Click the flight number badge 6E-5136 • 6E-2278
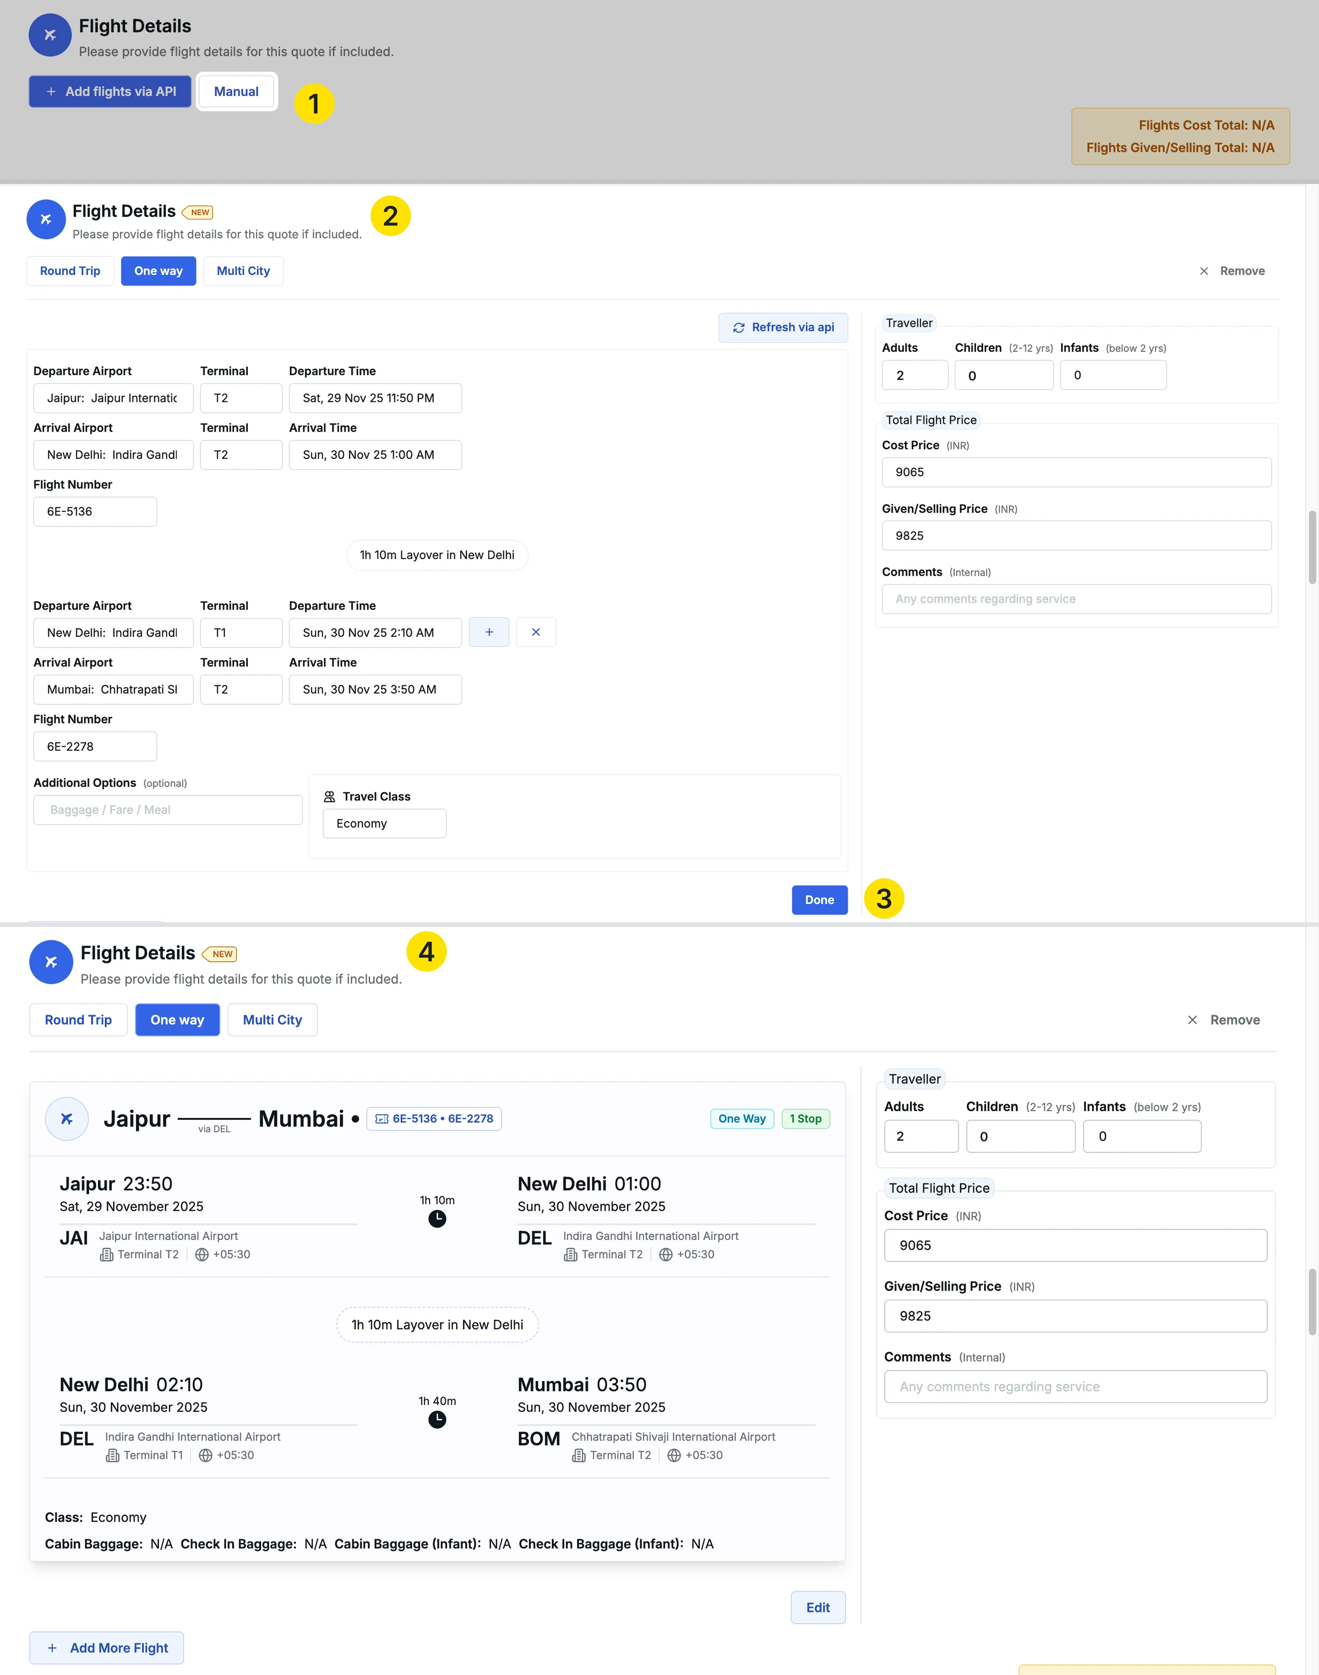The height and width of the screenshot is (1675, 1319). point(434,1118)
